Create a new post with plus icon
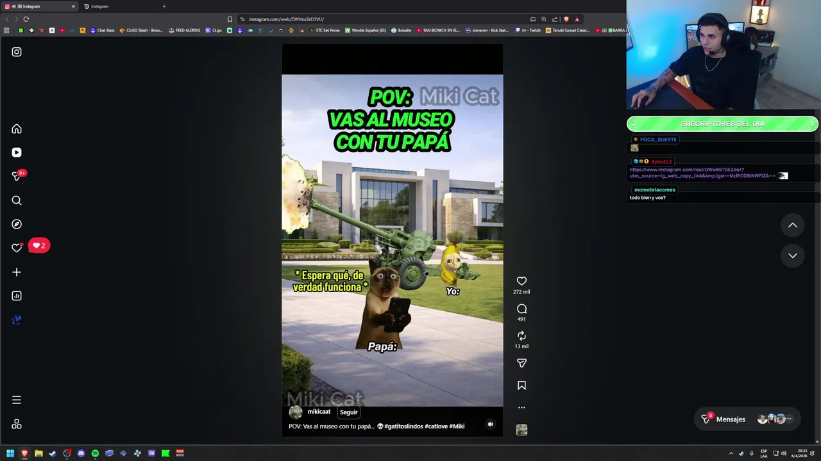The width and height of the screenshot is (821, 461). click(x=17, y=272)
